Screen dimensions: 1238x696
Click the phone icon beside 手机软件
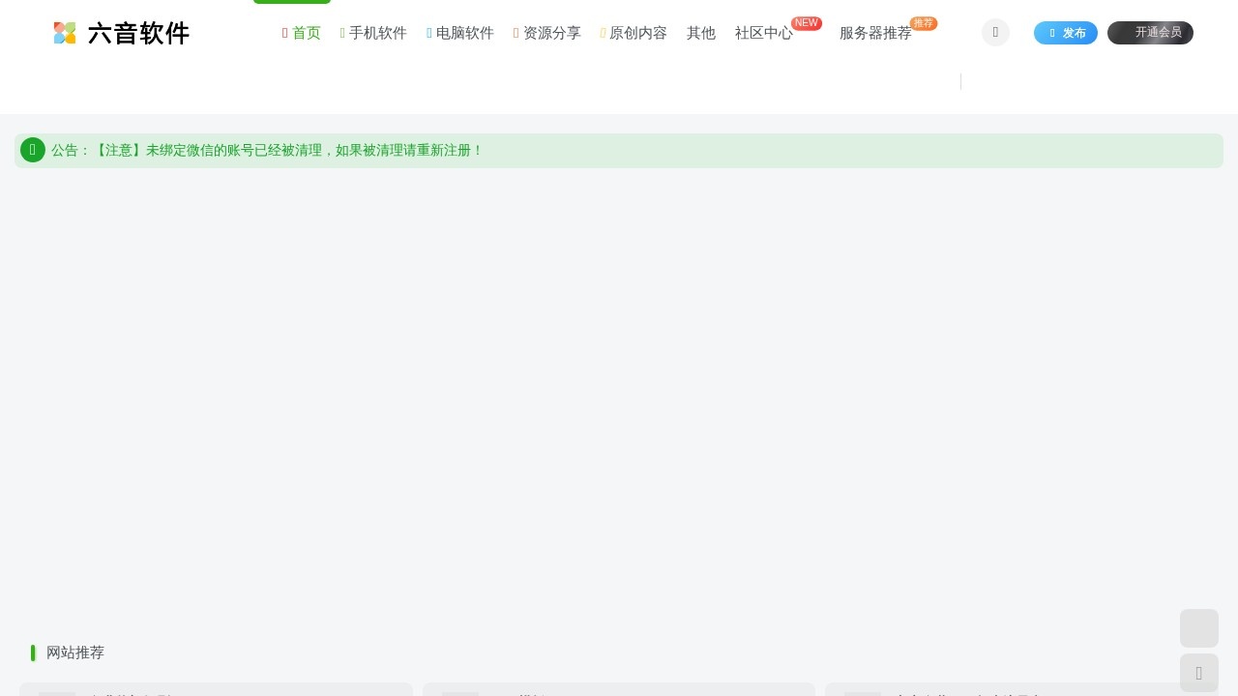342,33
